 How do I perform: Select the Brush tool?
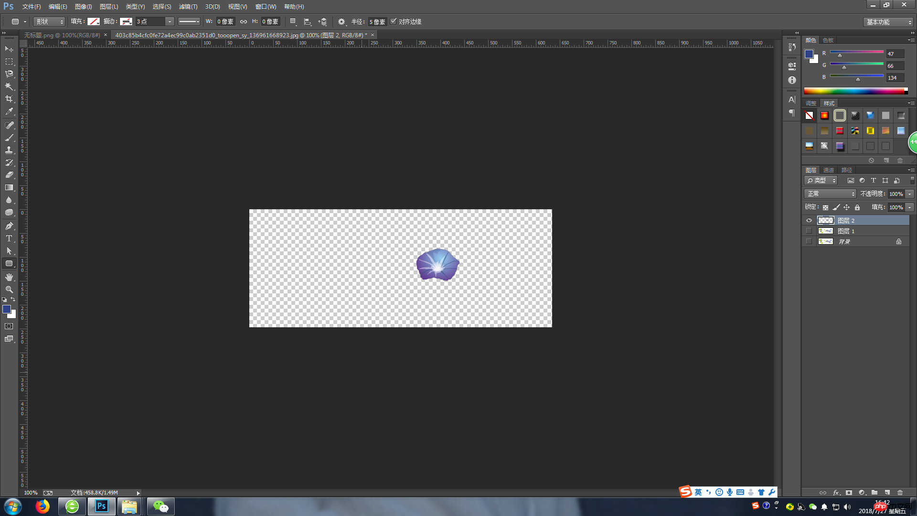pyautogui.click(x=9, y=137)
